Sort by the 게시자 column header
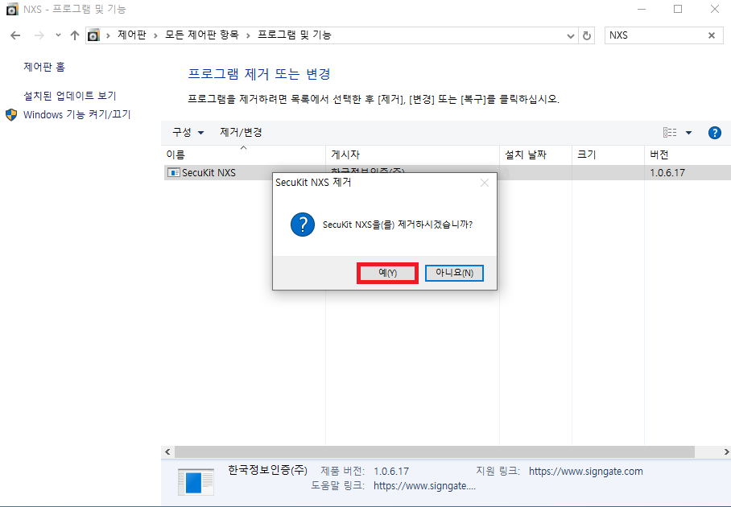This screenshot has width=731, height=507. [x=412, y=155]
